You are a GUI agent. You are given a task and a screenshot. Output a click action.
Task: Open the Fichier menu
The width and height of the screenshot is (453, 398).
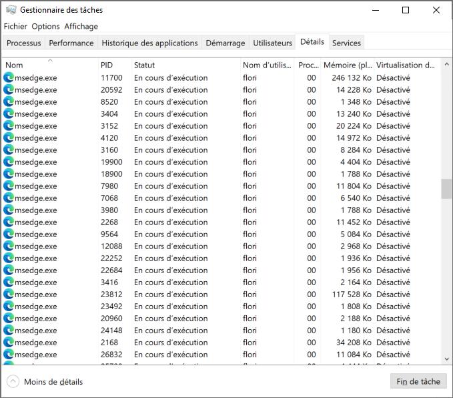coord(15,26)
